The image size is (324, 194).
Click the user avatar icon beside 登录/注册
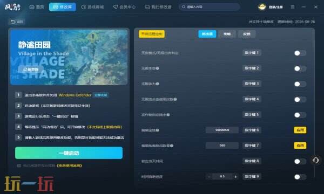pos(262,7)
